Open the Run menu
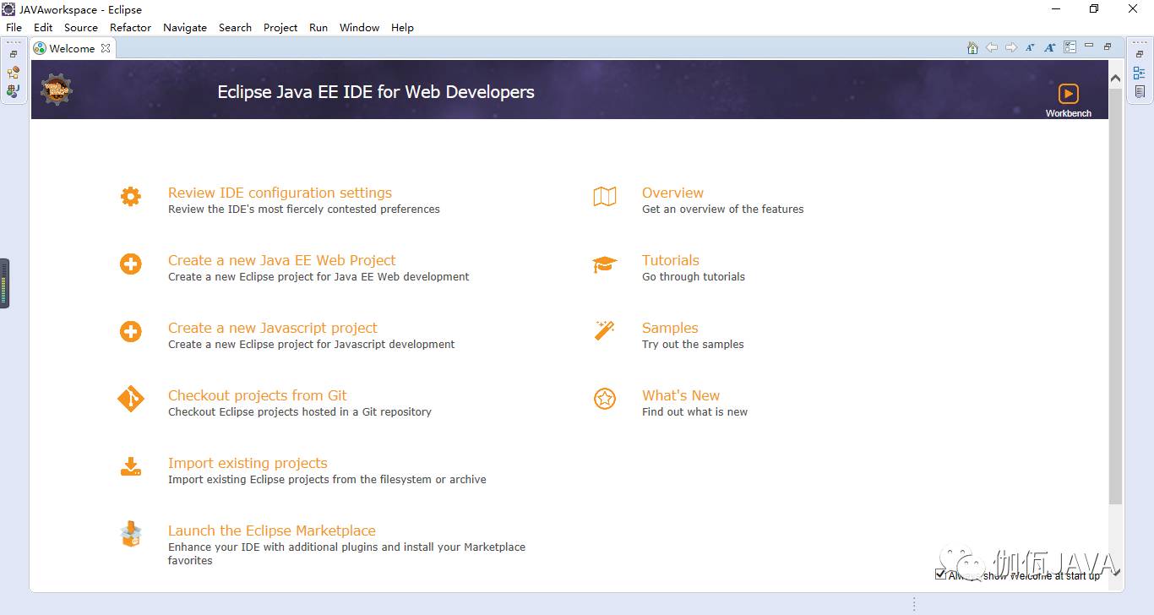Image resolution: width=1154 pixels, height=615 pixels. (318, 27)
